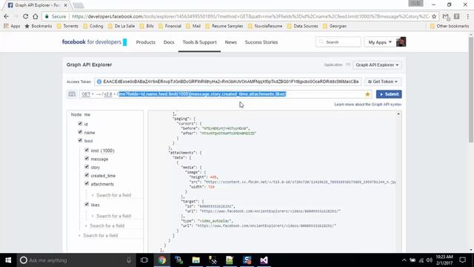
Task: Open Learn more about Graph API syntax
Action: point(367,104)
